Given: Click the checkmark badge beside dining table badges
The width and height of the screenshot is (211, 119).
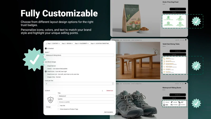Looking at the screenshot, I should point(196,66).
